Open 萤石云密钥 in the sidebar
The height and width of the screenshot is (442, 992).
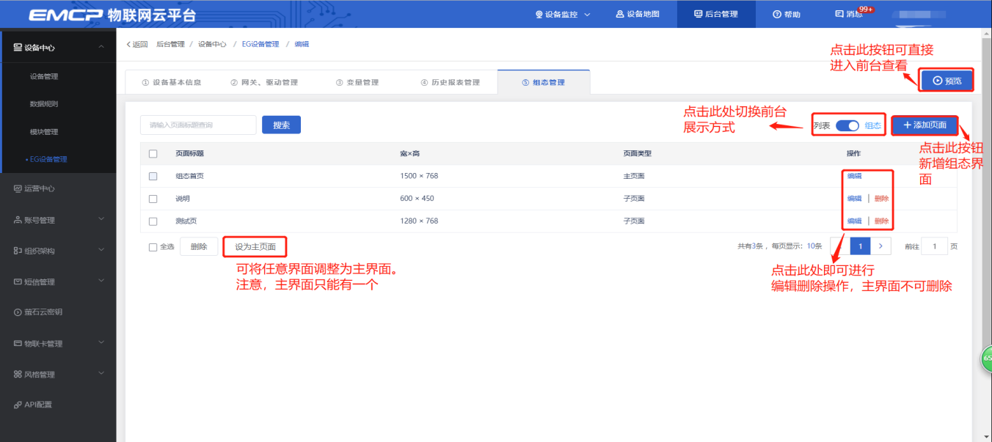[43, 312]
